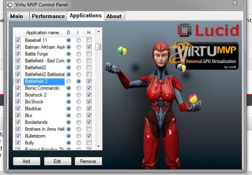The height and width of the screenshot is (175, 252).
Task: Select the Bulletstorm entry
Action: [x=35, y=136]
